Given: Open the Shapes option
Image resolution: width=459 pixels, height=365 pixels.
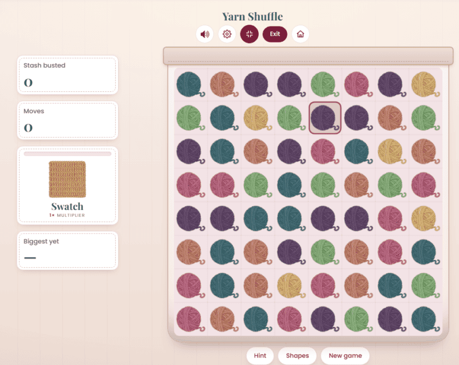Looking at the screenshot, I should click(x=297, y=356).
